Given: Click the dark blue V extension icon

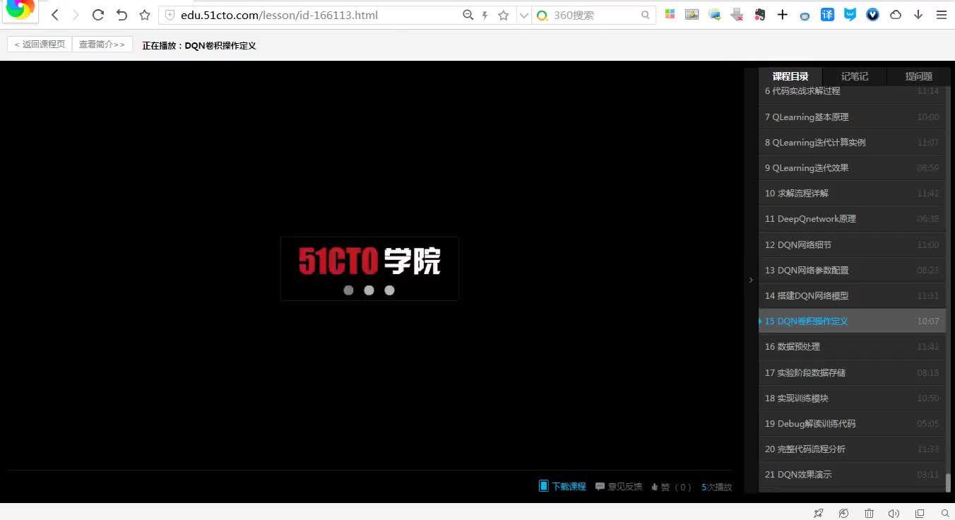Looking at the screenshot, I should coord(873,14).
